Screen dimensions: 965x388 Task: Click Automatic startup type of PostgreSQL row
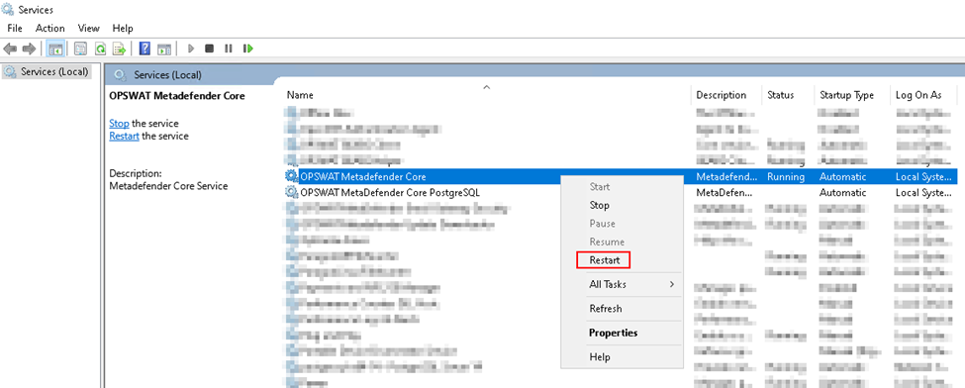842,193
